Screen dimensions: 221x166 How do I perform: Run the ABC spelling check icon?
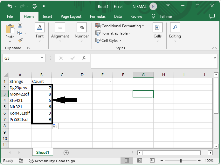35,6
